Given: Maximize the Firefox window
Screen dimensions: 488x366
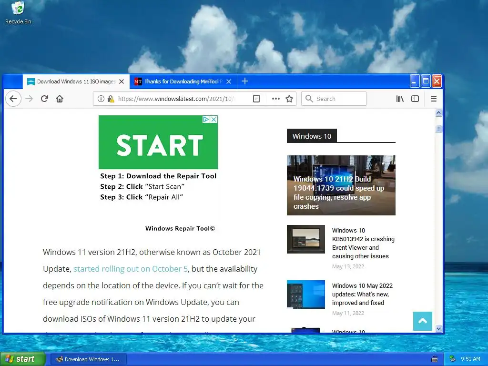Looking at the screenshot, I should point(426,81).
